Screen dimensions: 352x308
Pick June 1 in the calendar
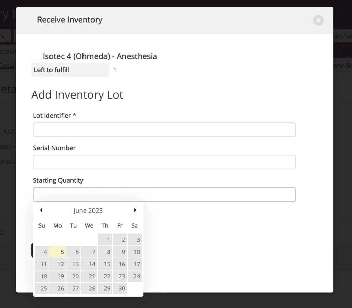105,240
